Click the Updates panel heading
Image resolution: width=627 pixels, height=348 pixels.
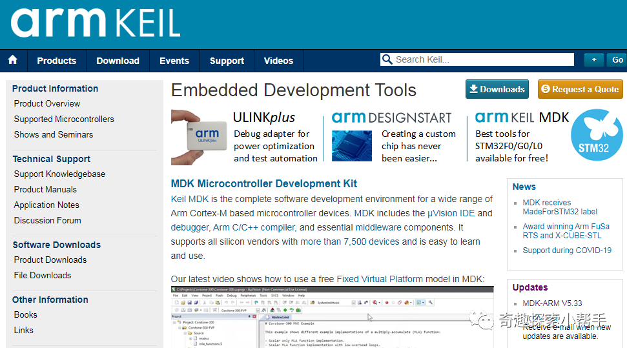(x=530, y=287)
